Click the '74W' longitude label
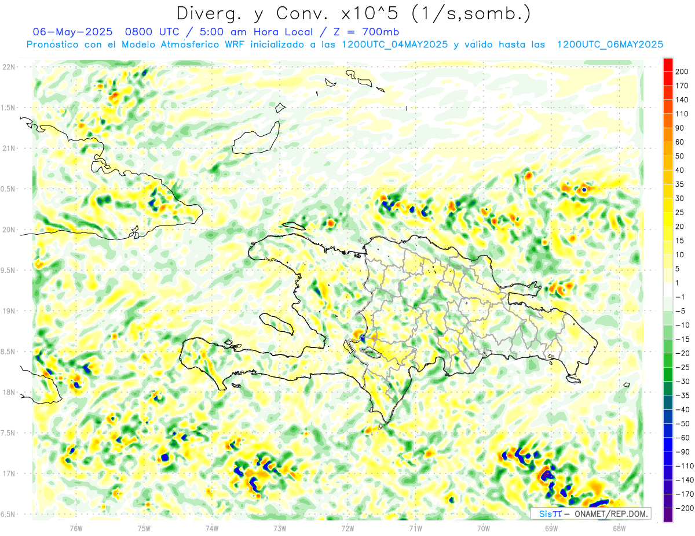 pyautogui.click(x=211, y=528)
